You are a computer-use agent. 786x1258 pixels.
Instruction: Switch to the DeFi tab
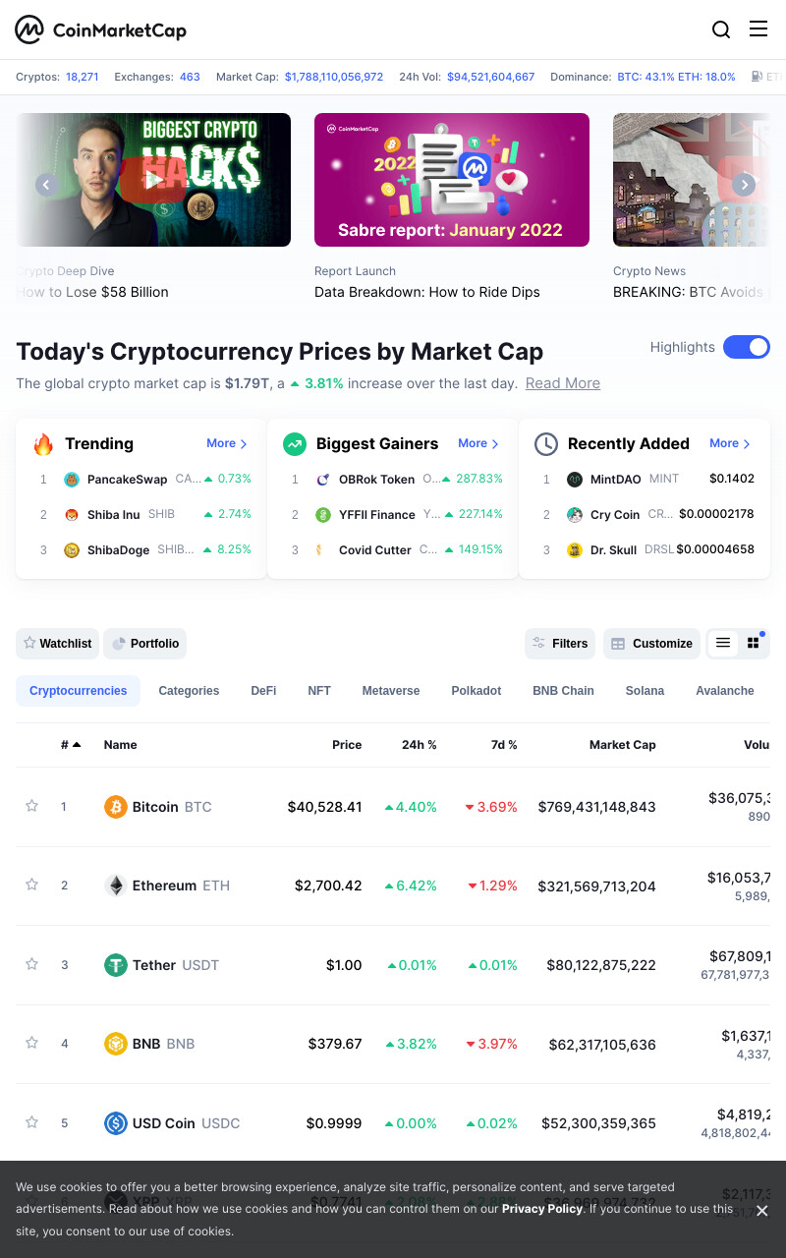(x=263, y=691)
